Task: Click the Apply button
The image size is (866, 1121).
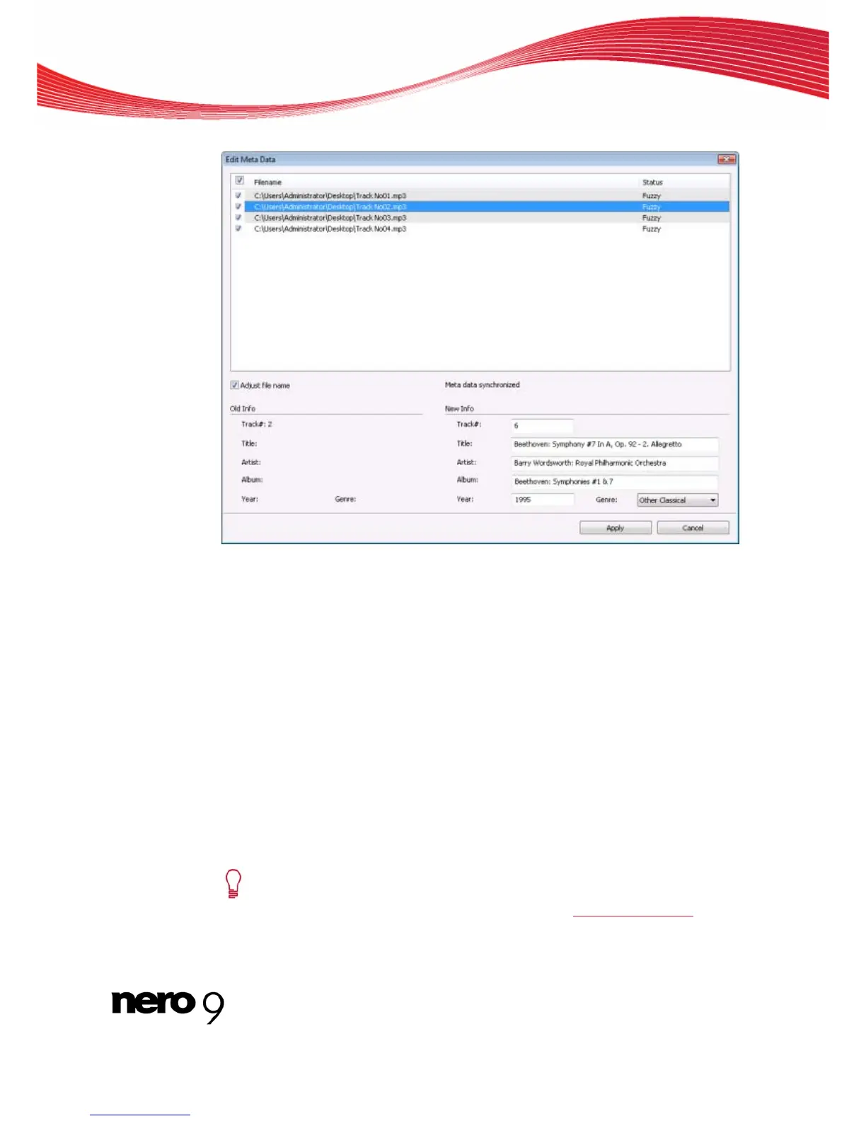Action: (x=616, y=528)
